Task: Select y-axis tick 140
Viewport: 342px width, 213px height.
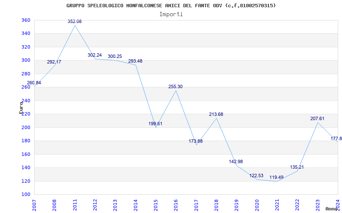Action: click(26, 168)
